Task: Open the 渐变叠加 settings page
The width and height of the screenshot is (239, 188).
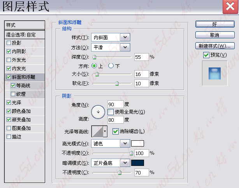Action: click(x=21, y=120)
